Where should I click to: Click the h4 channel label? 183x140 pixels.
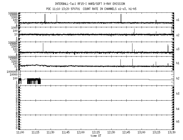click(x=178, y=109)
